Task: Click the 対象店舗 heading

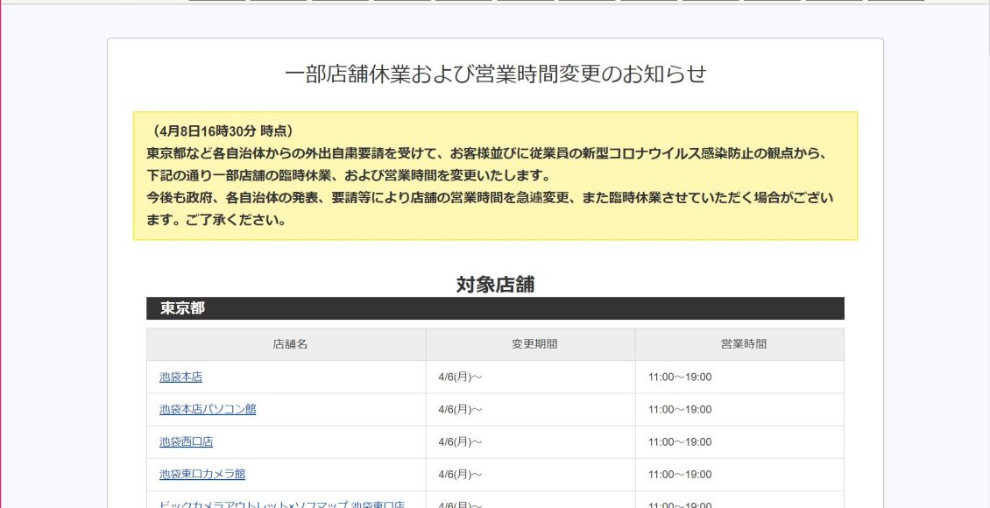Action: coord(495,284)
